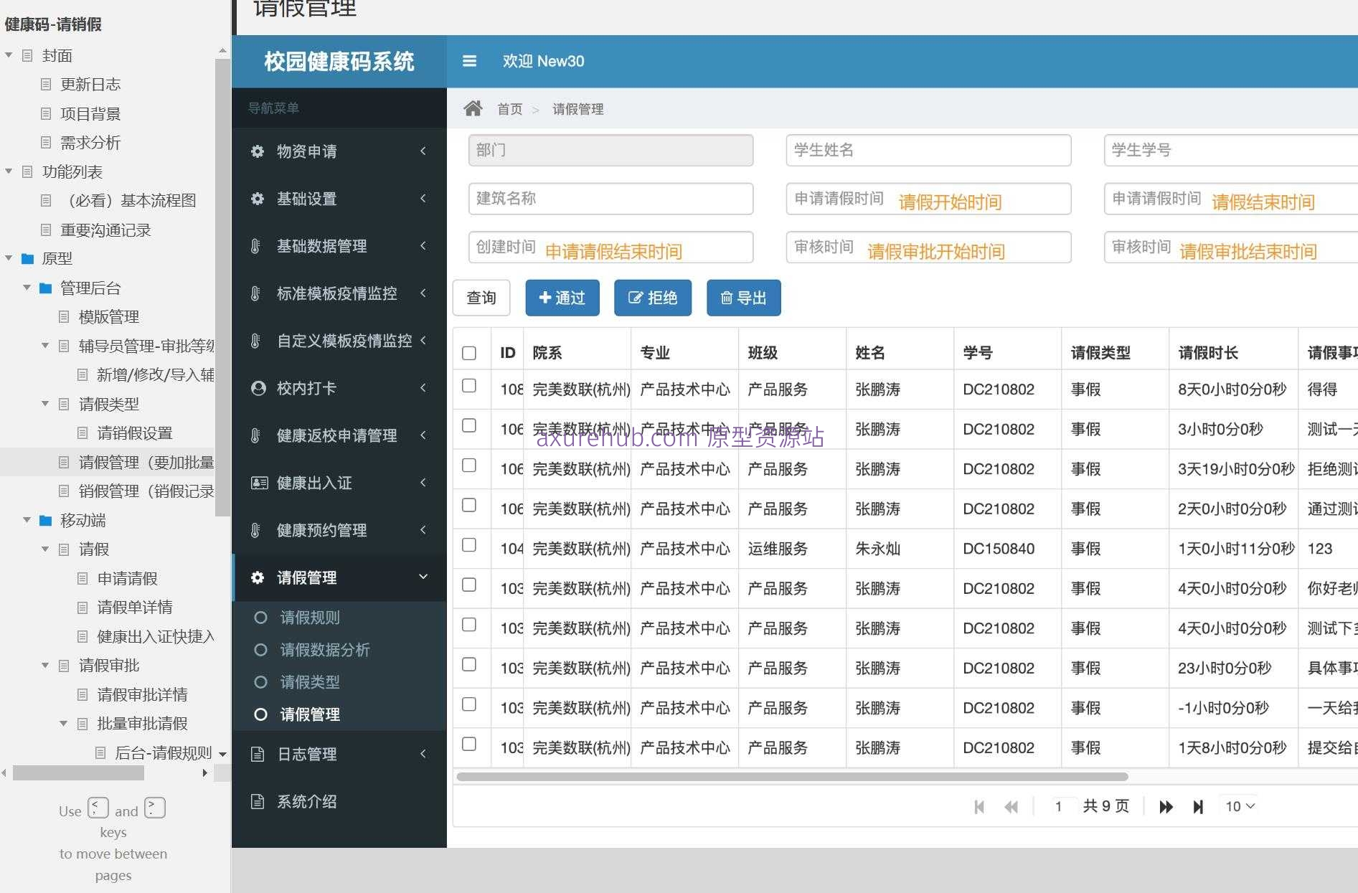Click the 健康预约管理 thermometer icon
Image resolution: width=1358 pixels, height=893 pixels.
pos(255,531)
